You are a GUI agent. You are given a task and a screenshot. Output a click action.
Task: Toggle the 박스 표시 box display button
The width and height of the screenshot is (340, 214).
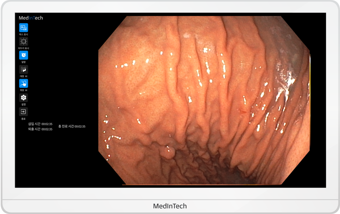point(23,28)
